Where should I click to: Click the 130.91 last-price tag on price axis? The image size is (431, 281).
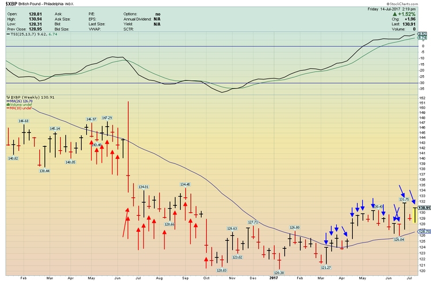[x=424, y=208]
